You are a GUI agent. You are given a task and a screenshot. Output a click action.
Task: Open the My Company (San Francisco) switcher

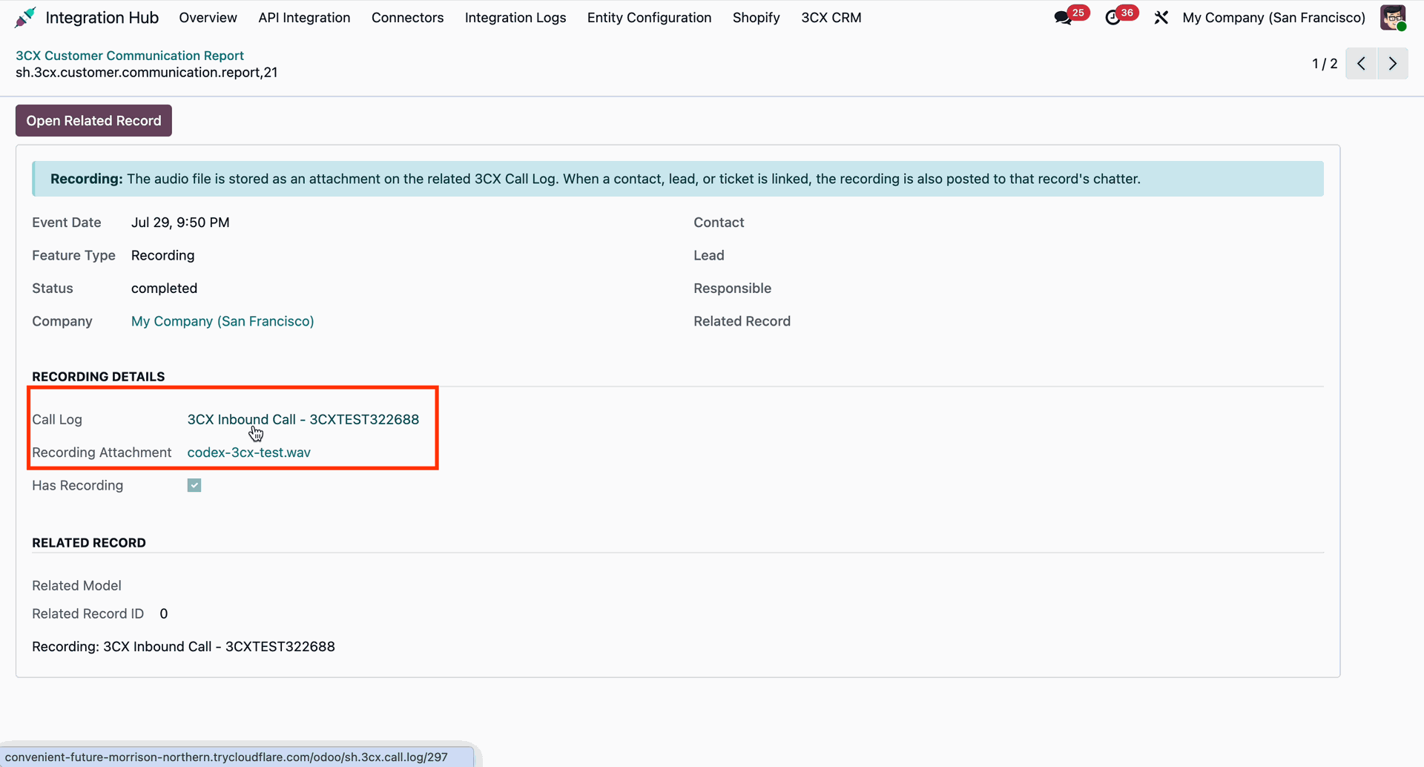[x=1273, y=18]
